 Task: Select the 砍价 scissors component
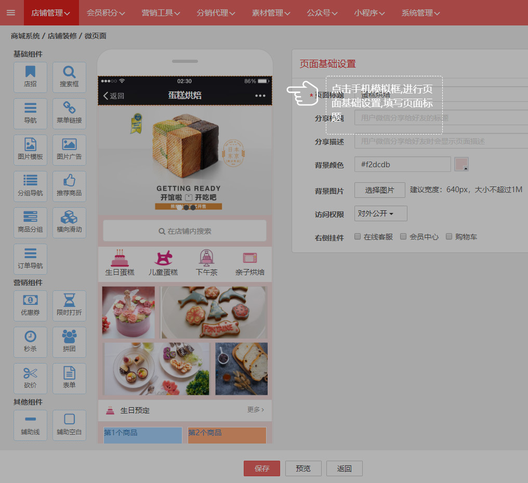tap(30, 379)
